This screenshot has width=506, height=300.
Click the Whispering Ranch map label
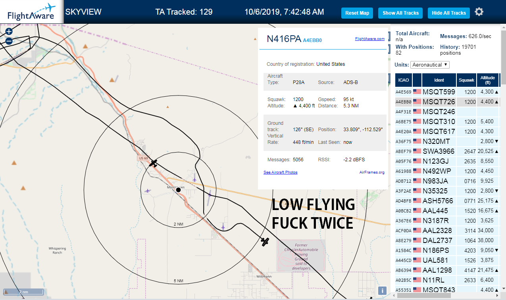pos(57,250)
